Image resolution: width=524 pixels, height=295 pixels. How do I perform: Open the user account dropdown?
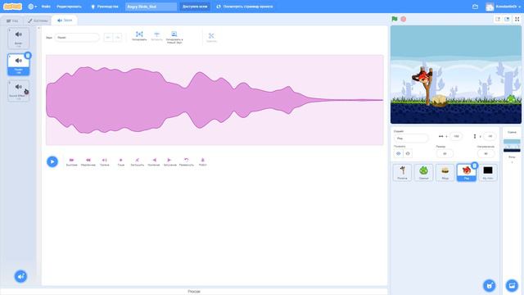coord(503,7)
